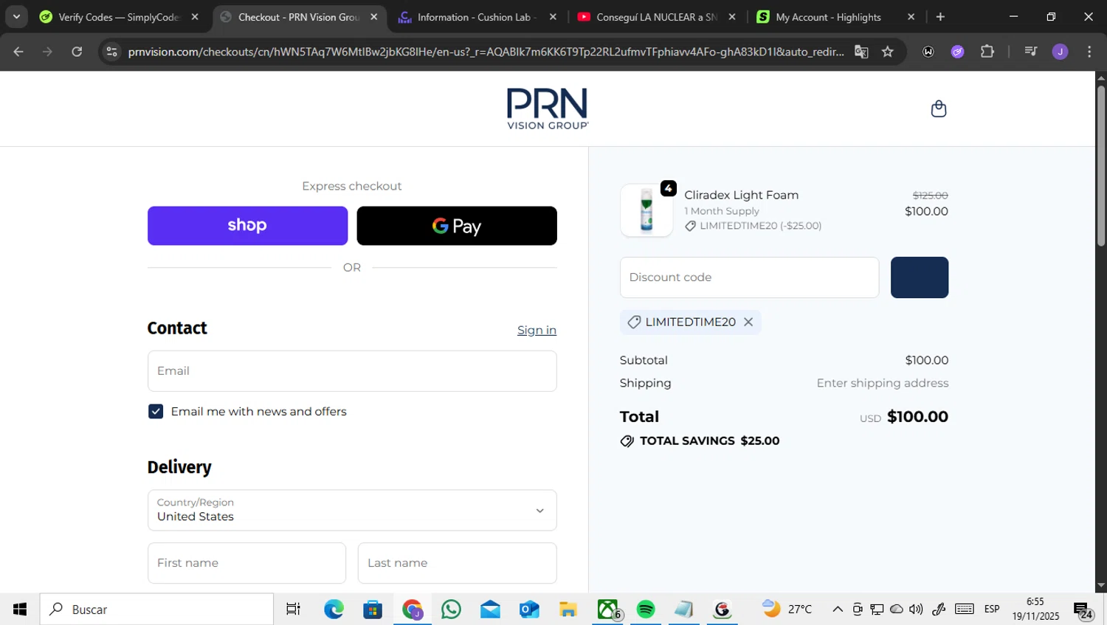Click the address bar URL
This screenshot has width=1107, height=625.
point(486,52)
